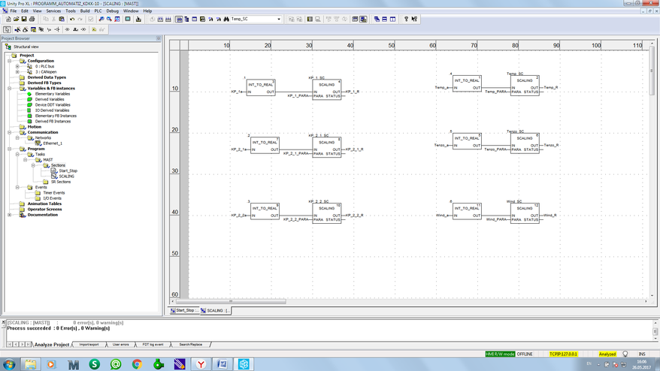Click the Cut scissors icon
The image size is (660, 371).
[x=53, y=20]
